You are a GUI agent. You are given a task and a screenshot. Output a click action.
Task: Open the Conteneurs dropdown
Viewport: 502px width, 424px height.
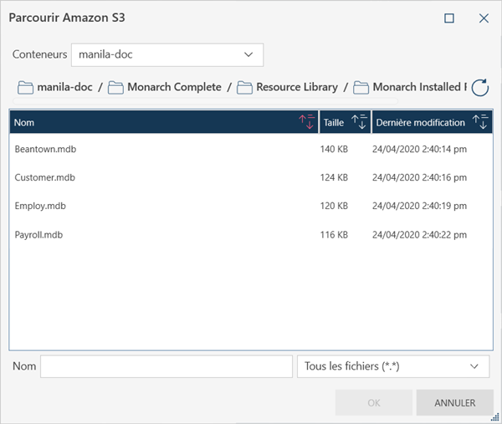point(167,54)
